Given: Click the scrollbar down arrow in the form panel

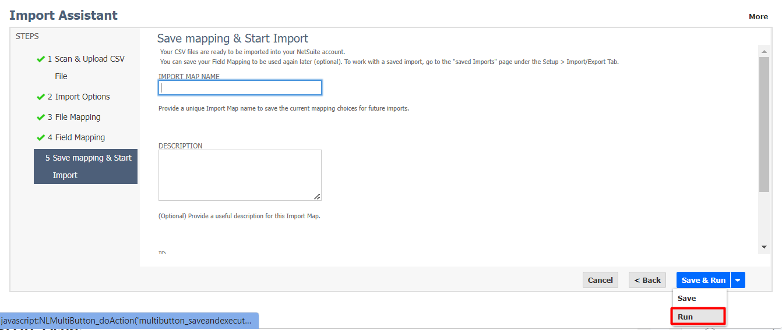Looking at the screenshot, I should [764, 247].
